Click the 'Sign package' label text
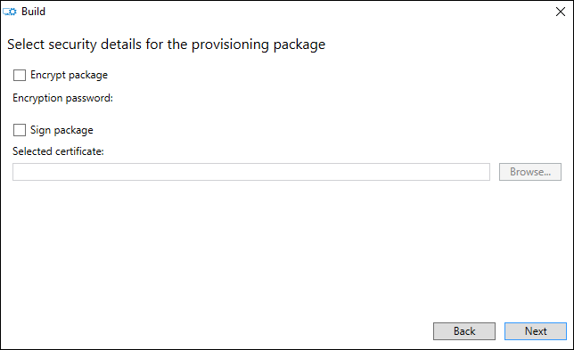This screenshot has width=574, height=350. [x=61, y=130]
